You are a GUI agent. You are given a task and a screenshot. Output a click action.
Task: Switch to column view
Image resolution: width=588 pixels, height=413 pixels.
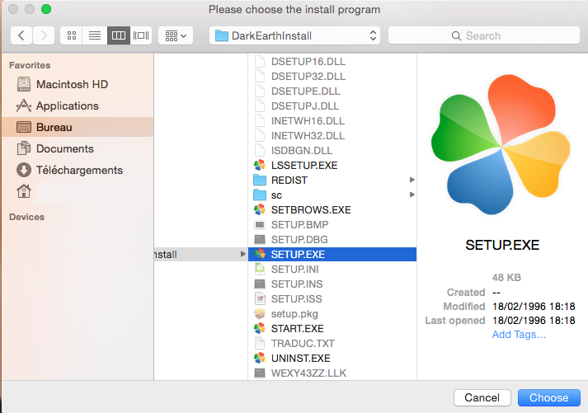click(x=119, y=35)
